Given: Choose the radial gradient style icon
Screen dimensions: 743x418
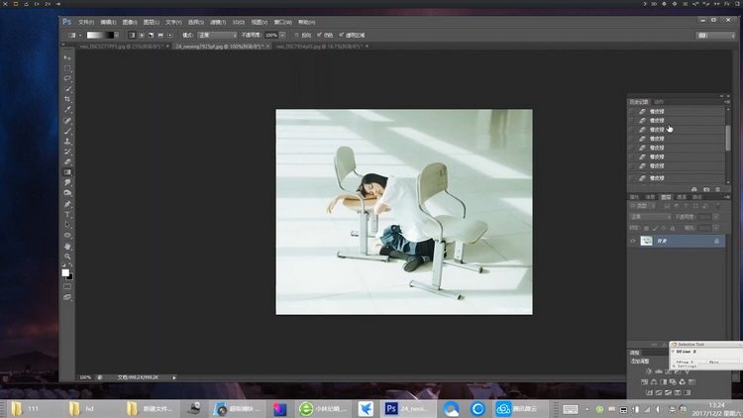Looking at the screenshot, I should (x=142, y=35).
